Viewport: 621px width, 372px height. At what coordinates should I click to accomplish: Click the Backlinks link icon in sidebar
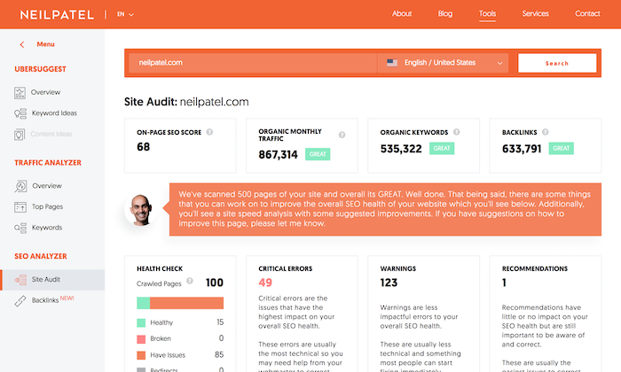(20, 301)
